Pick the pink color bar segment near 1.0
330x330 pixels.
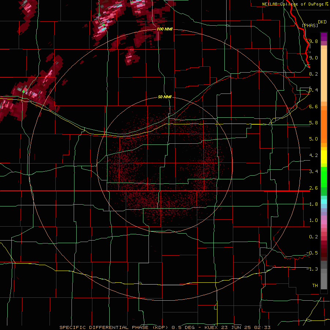pyautogui.click(x=324, y=222)
